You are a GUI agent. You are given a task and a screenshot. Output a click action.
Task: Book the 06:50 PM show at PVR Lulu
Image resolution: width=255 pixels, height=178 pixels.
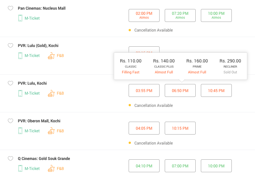[180, 90]
